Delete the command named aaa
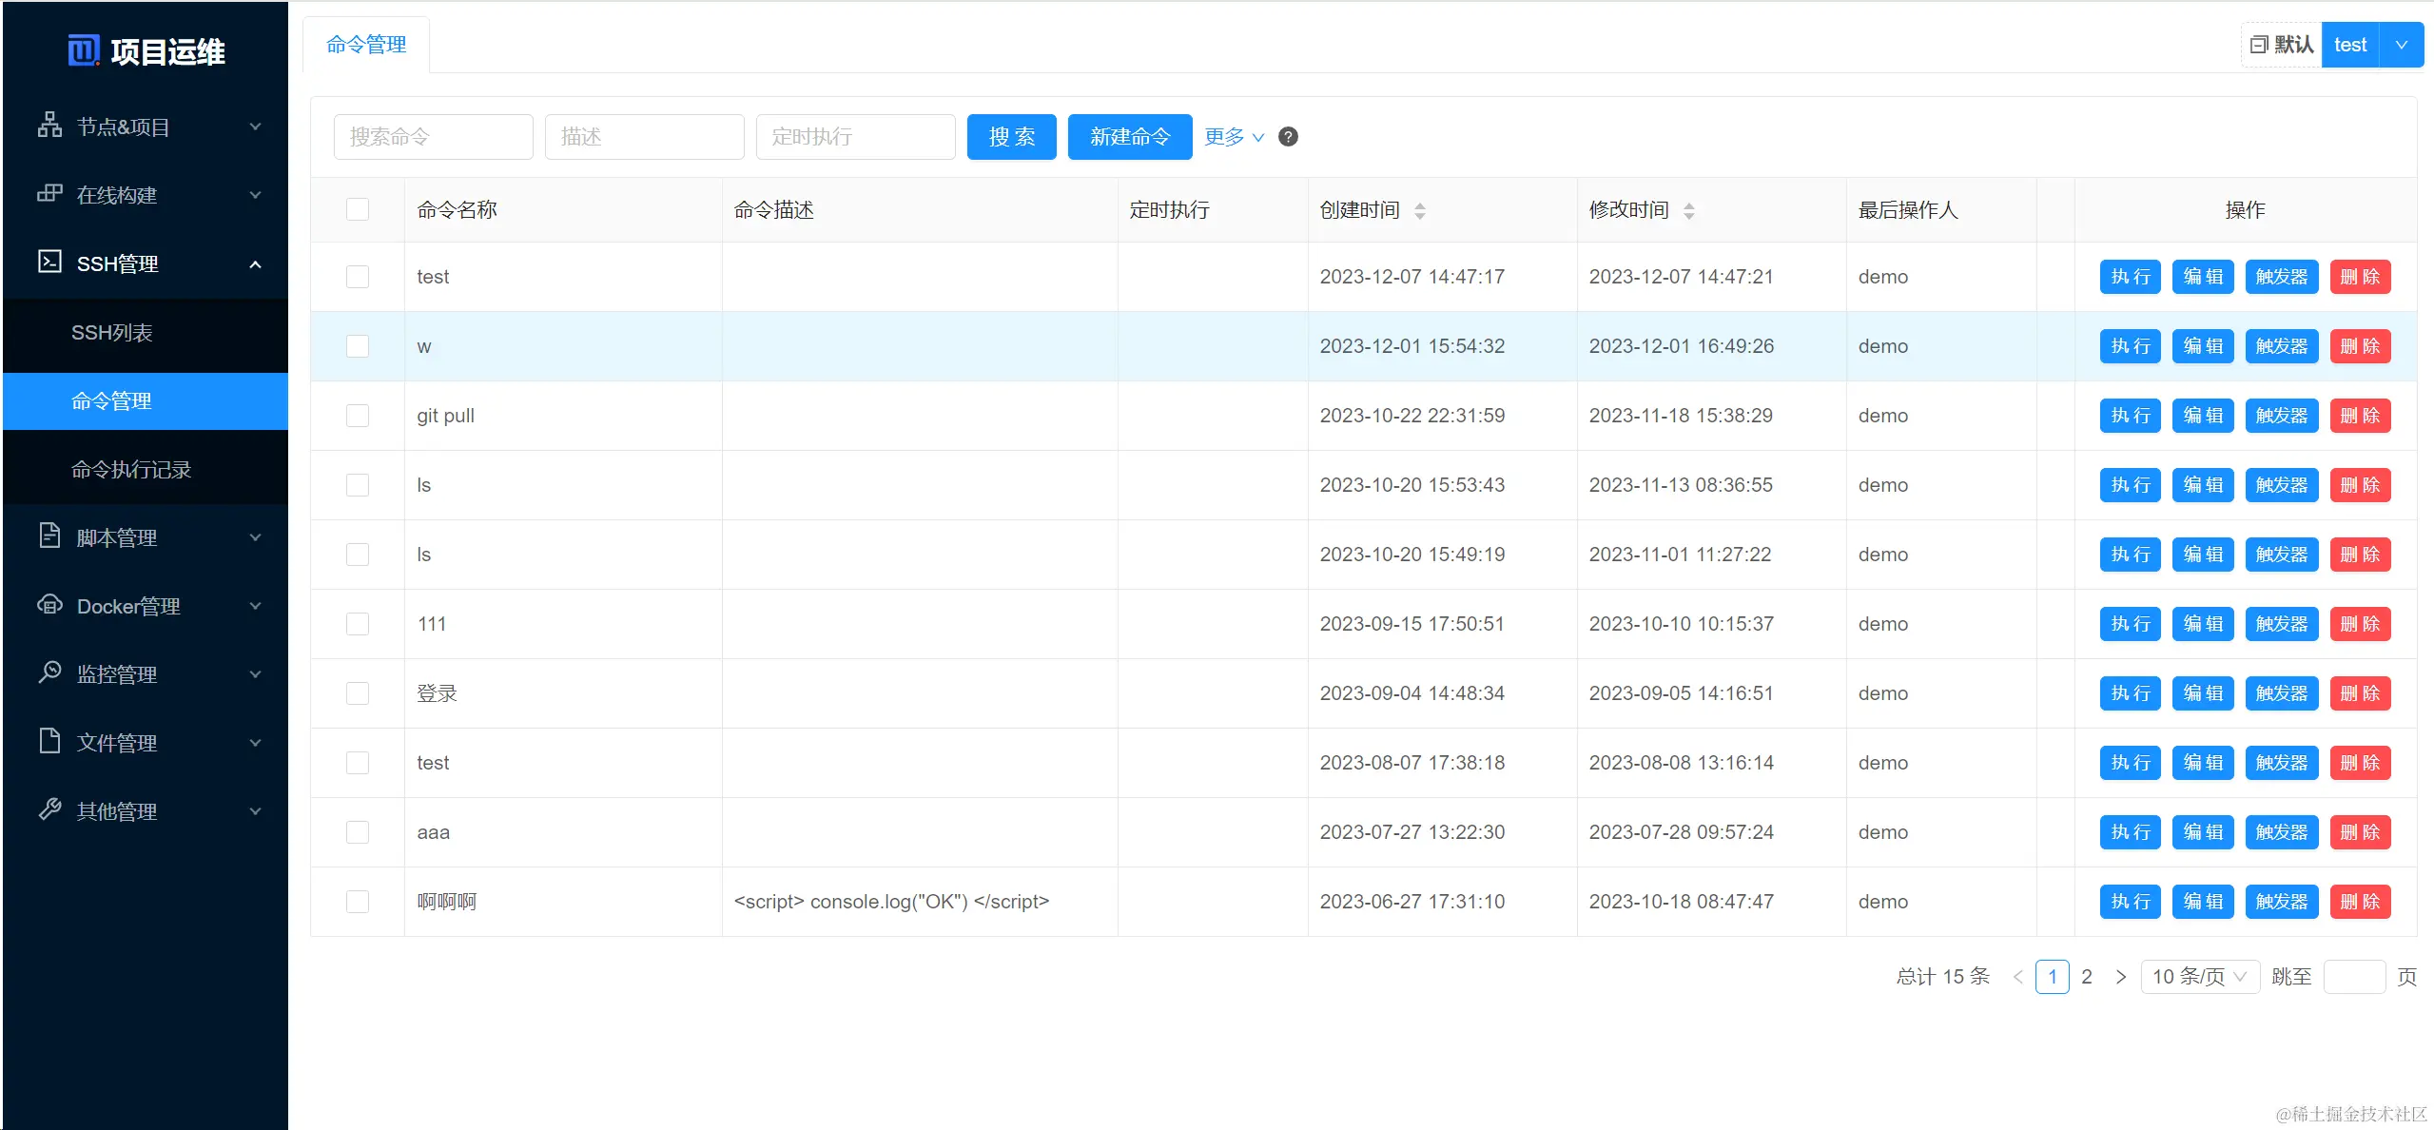Screen dimensions: 2434x1130 2360,832
